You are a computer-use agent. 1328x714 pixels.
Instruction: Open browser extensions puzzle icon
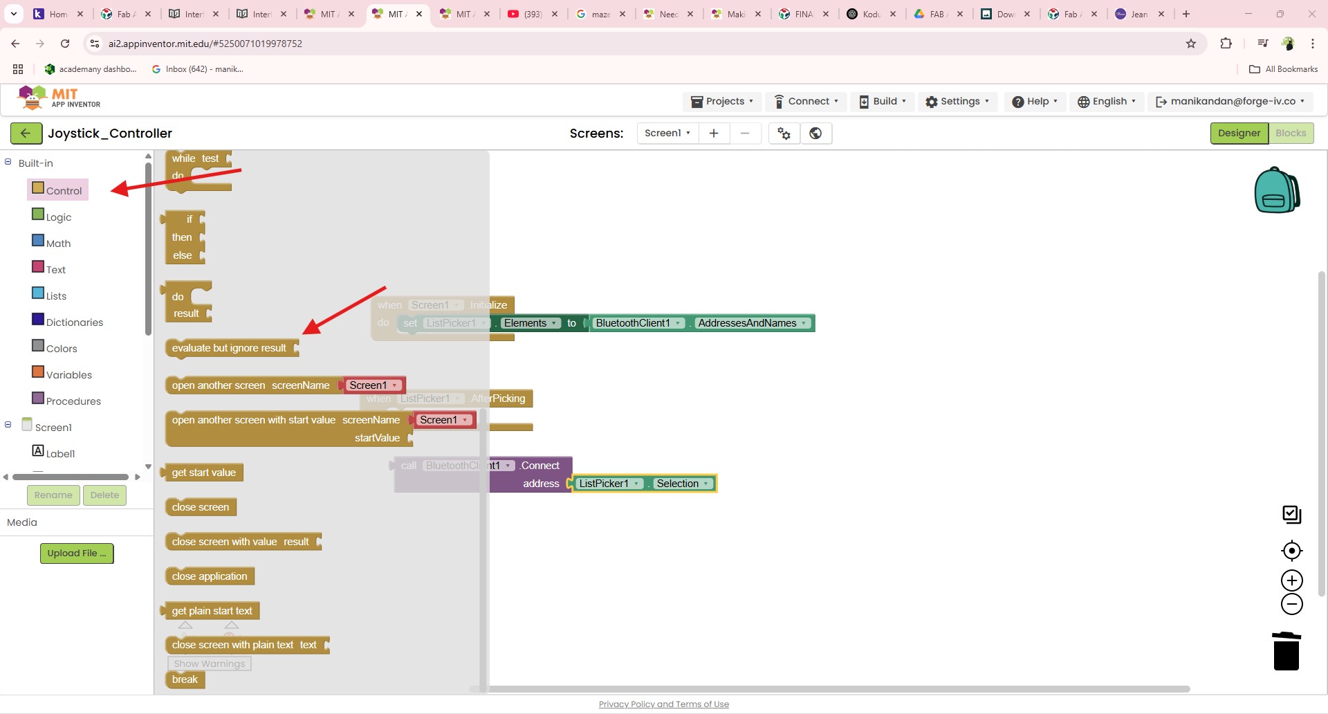pos(1226,44)
